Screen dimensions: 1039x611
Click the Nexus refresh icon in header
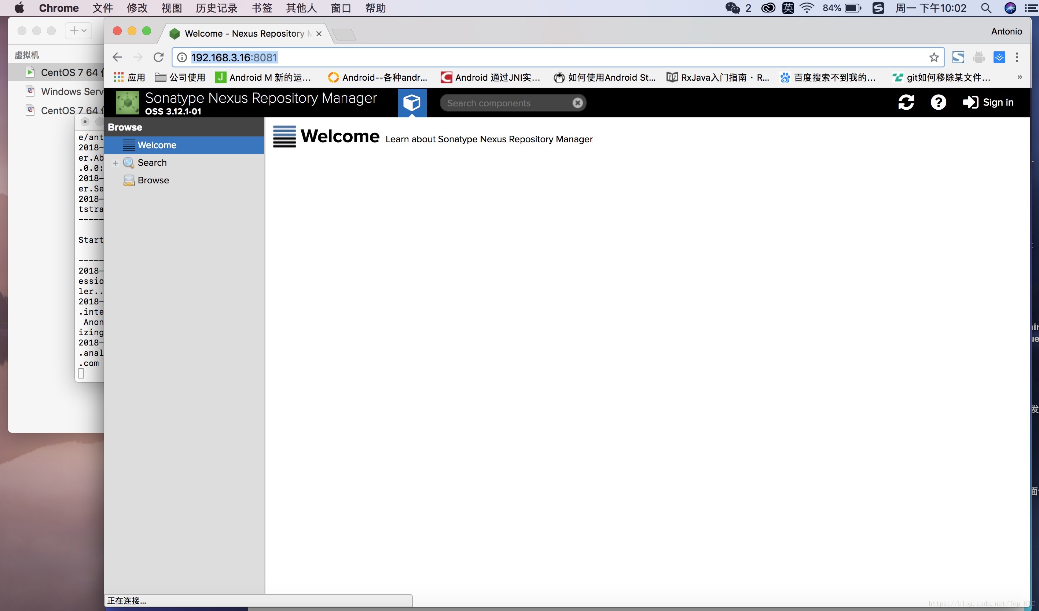pos(906,102)
